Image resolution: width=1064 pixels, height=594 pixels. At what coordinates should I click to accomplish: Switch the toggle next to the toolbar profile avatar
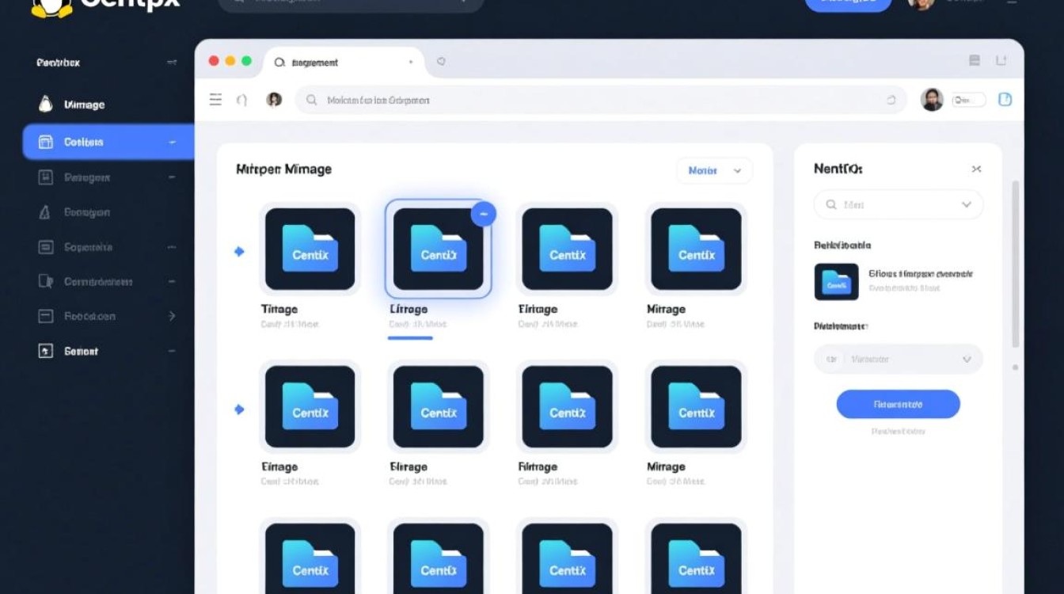(x=968, y=101)
